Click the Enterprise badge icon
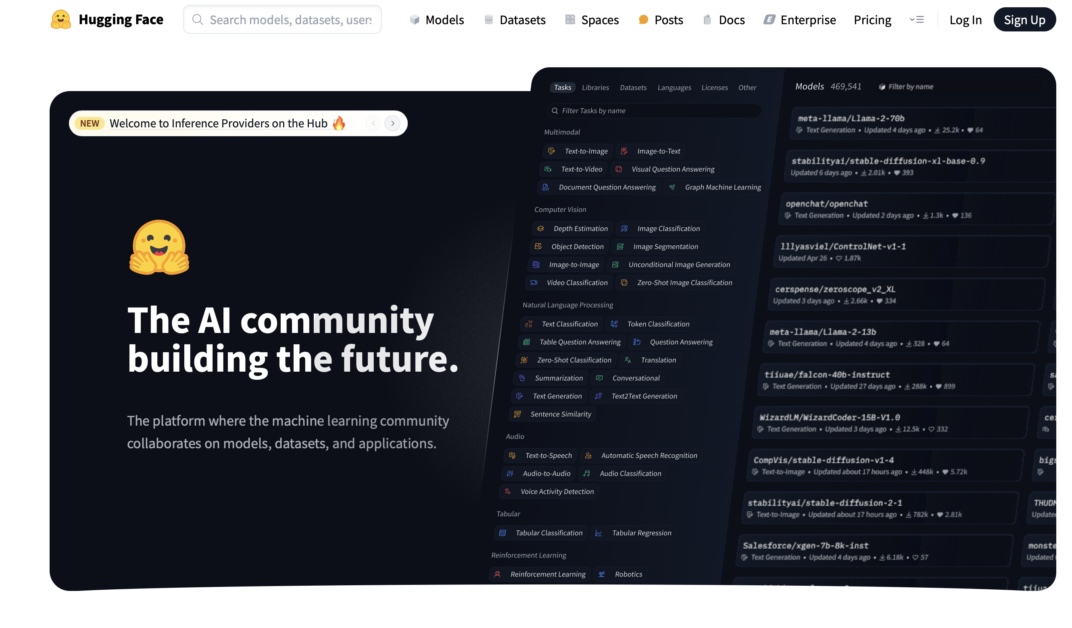The height and width of the screenshot is (628, 1072). (769, 20)
